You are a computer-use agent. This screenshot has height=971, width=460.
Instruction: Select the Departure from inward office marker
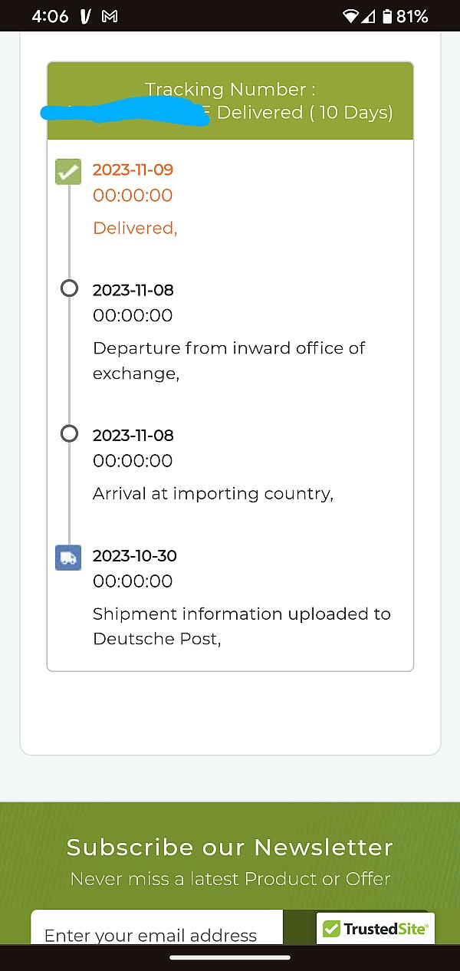pyautogui.click(x=69, y=288)
